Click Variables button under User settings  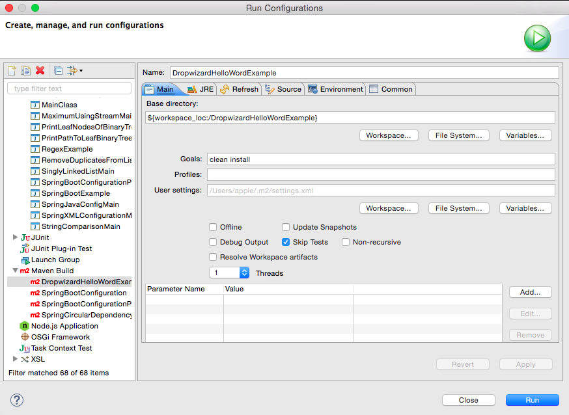point(525,208)
